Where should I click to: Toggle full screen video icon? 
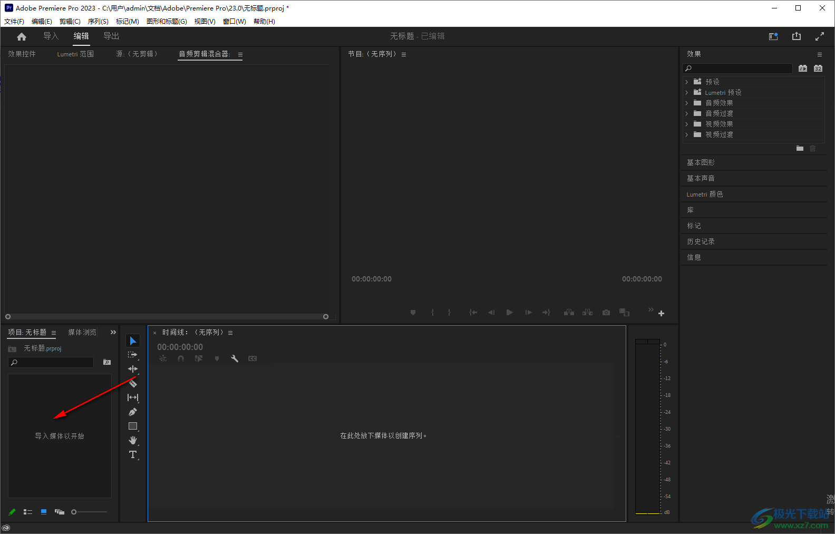click(x=820, y=36)
